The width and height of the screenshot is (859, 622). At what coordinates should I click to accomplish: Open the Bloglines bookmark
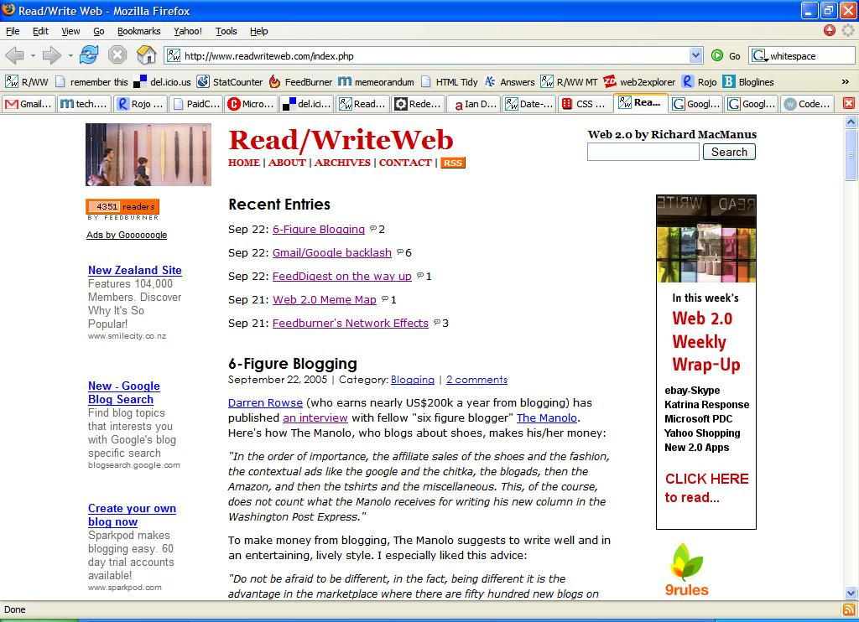[748, 81]
